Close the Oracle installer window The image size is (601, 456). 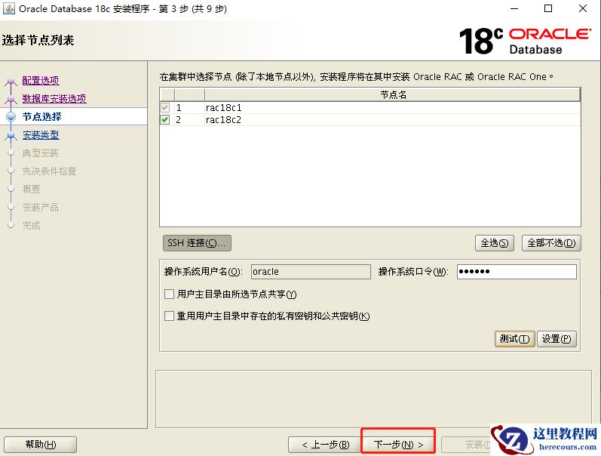(583, 8)
